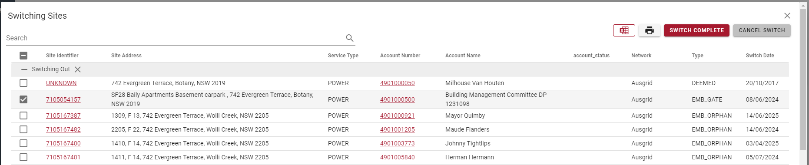The width and height of the screenshot is (809, 165).
Task: Click address 742 Evergreen Terrace, Botany
Action: 168,83
